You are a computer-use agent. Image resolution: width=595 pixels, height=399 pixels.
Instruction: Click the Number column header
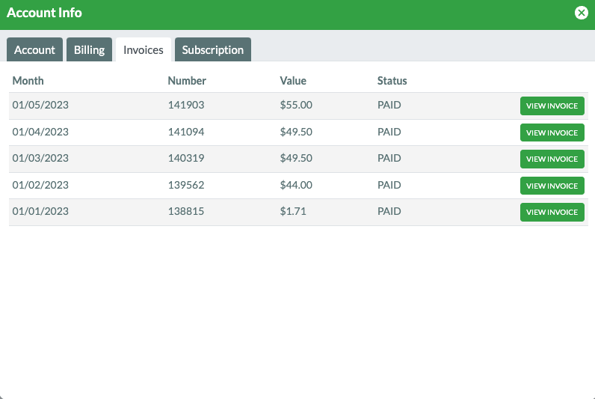187,81
